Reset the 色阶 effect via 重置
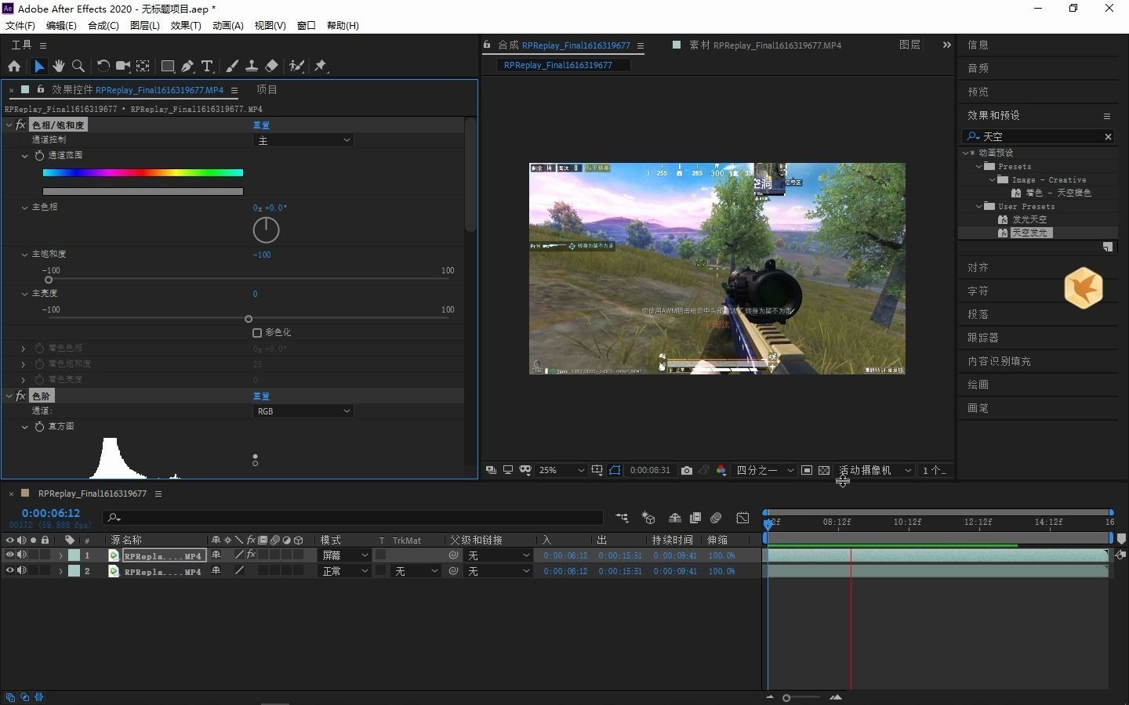Viewport: 1129px width, 705px height. click(x=261, y=396)
